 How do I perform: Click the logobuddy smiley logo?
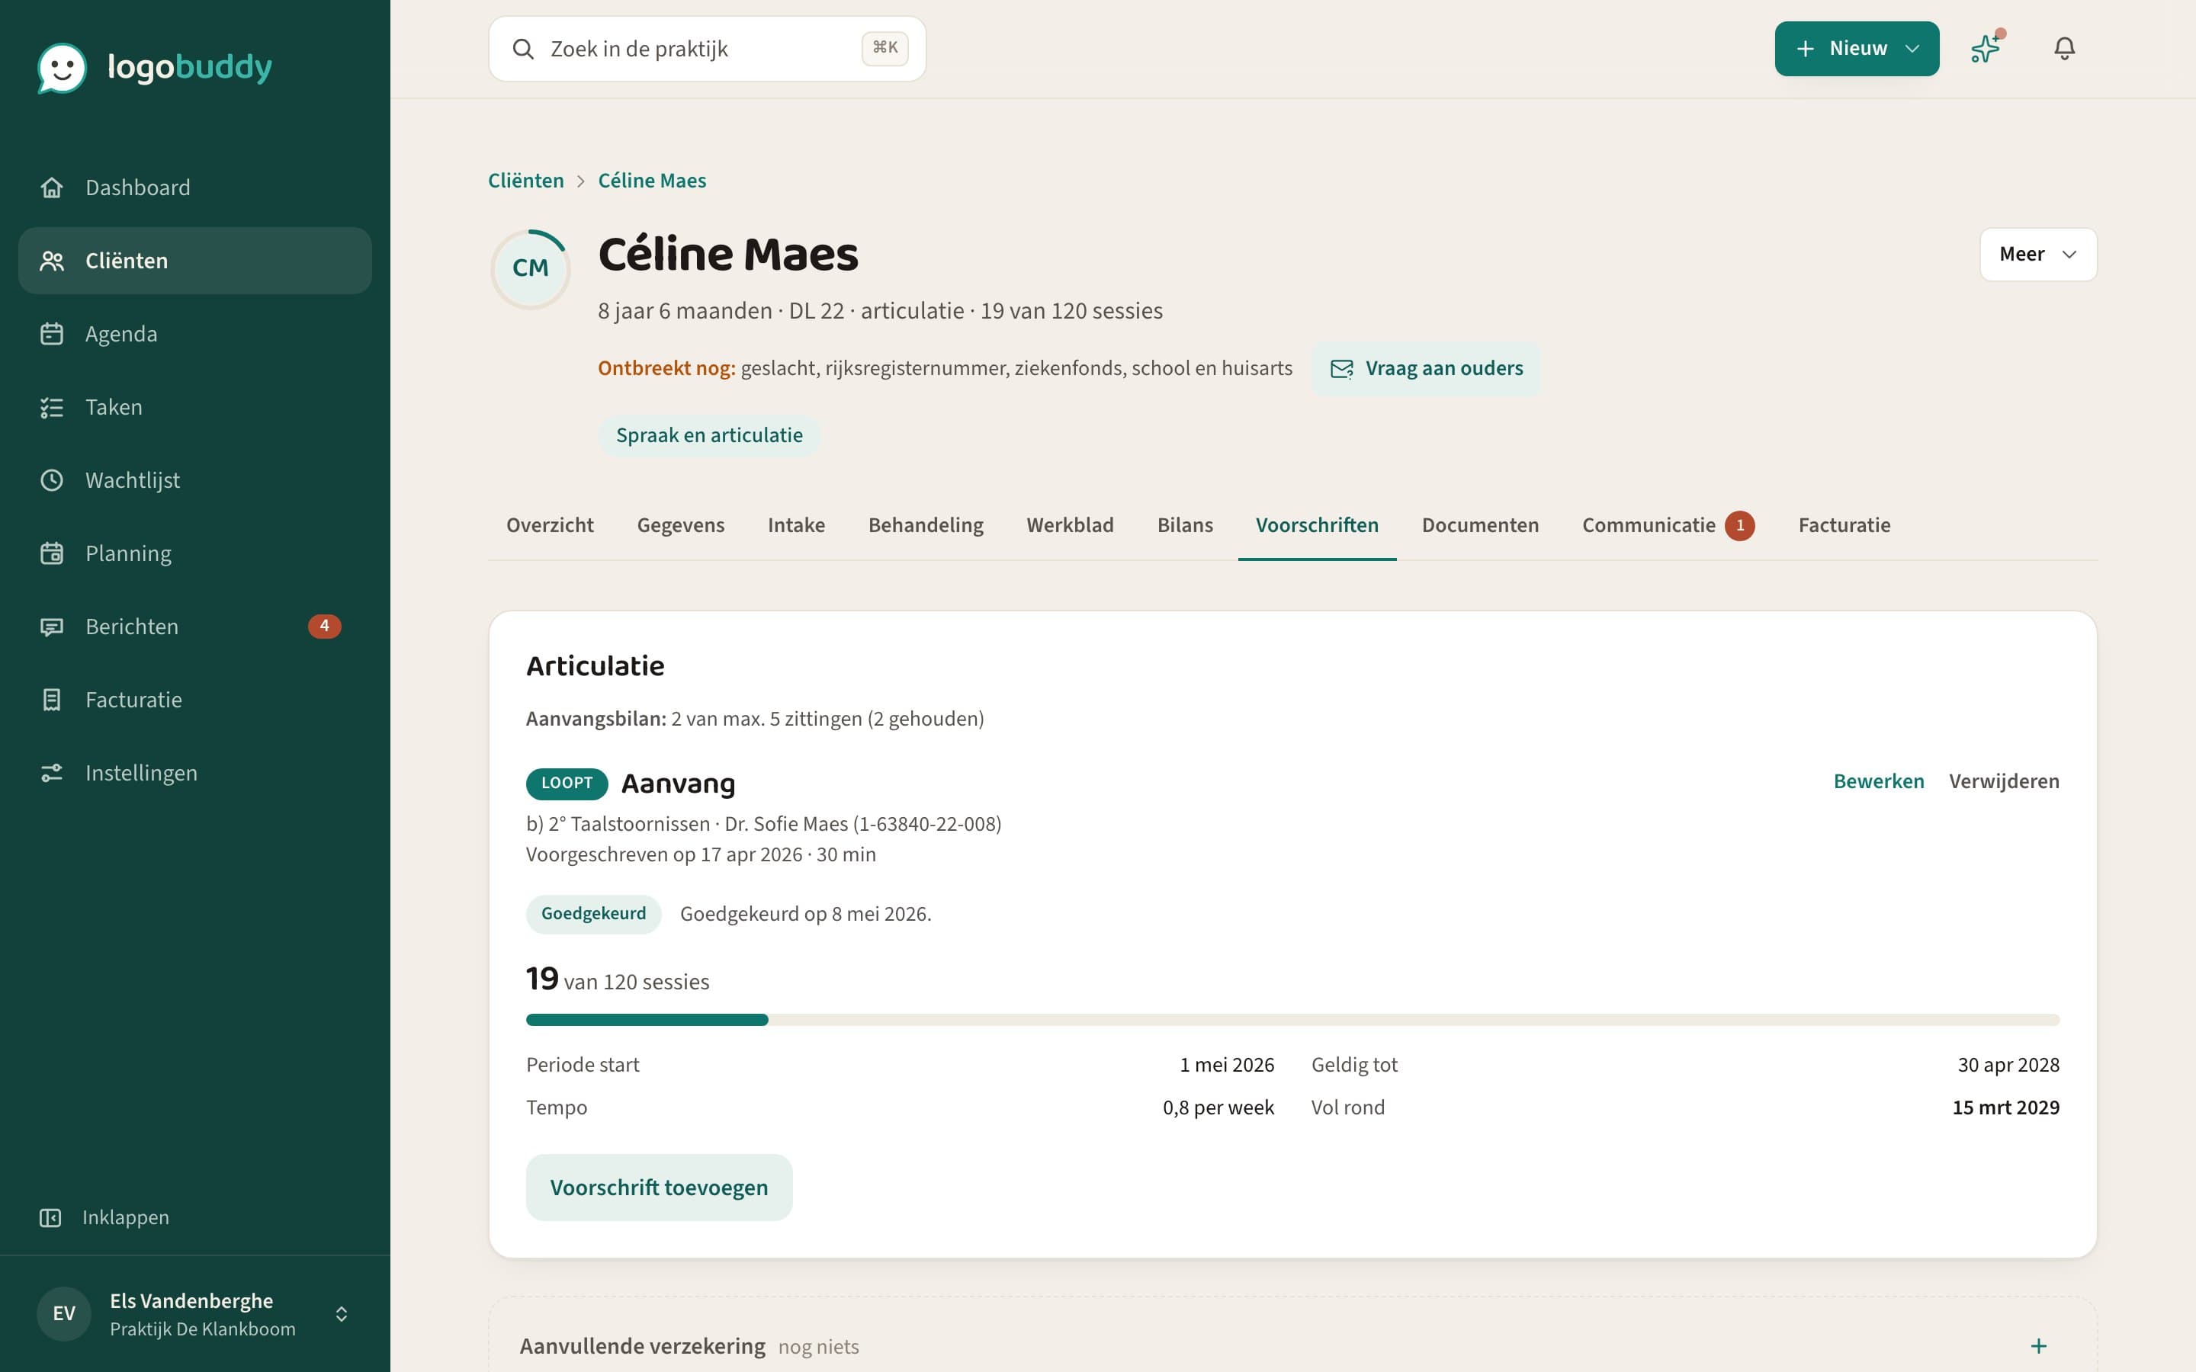pos(62,67)
